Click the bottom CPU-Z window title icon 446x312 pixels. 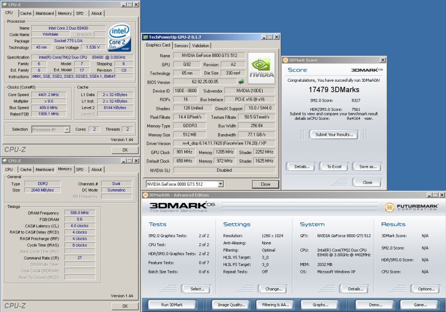(x=5, y=161)
